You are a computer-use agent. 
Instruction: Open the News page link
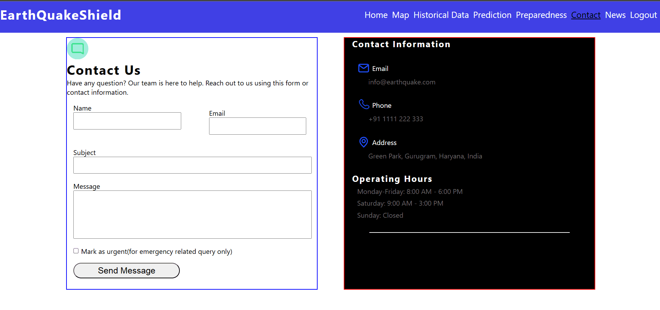click(x=615, y=15)
